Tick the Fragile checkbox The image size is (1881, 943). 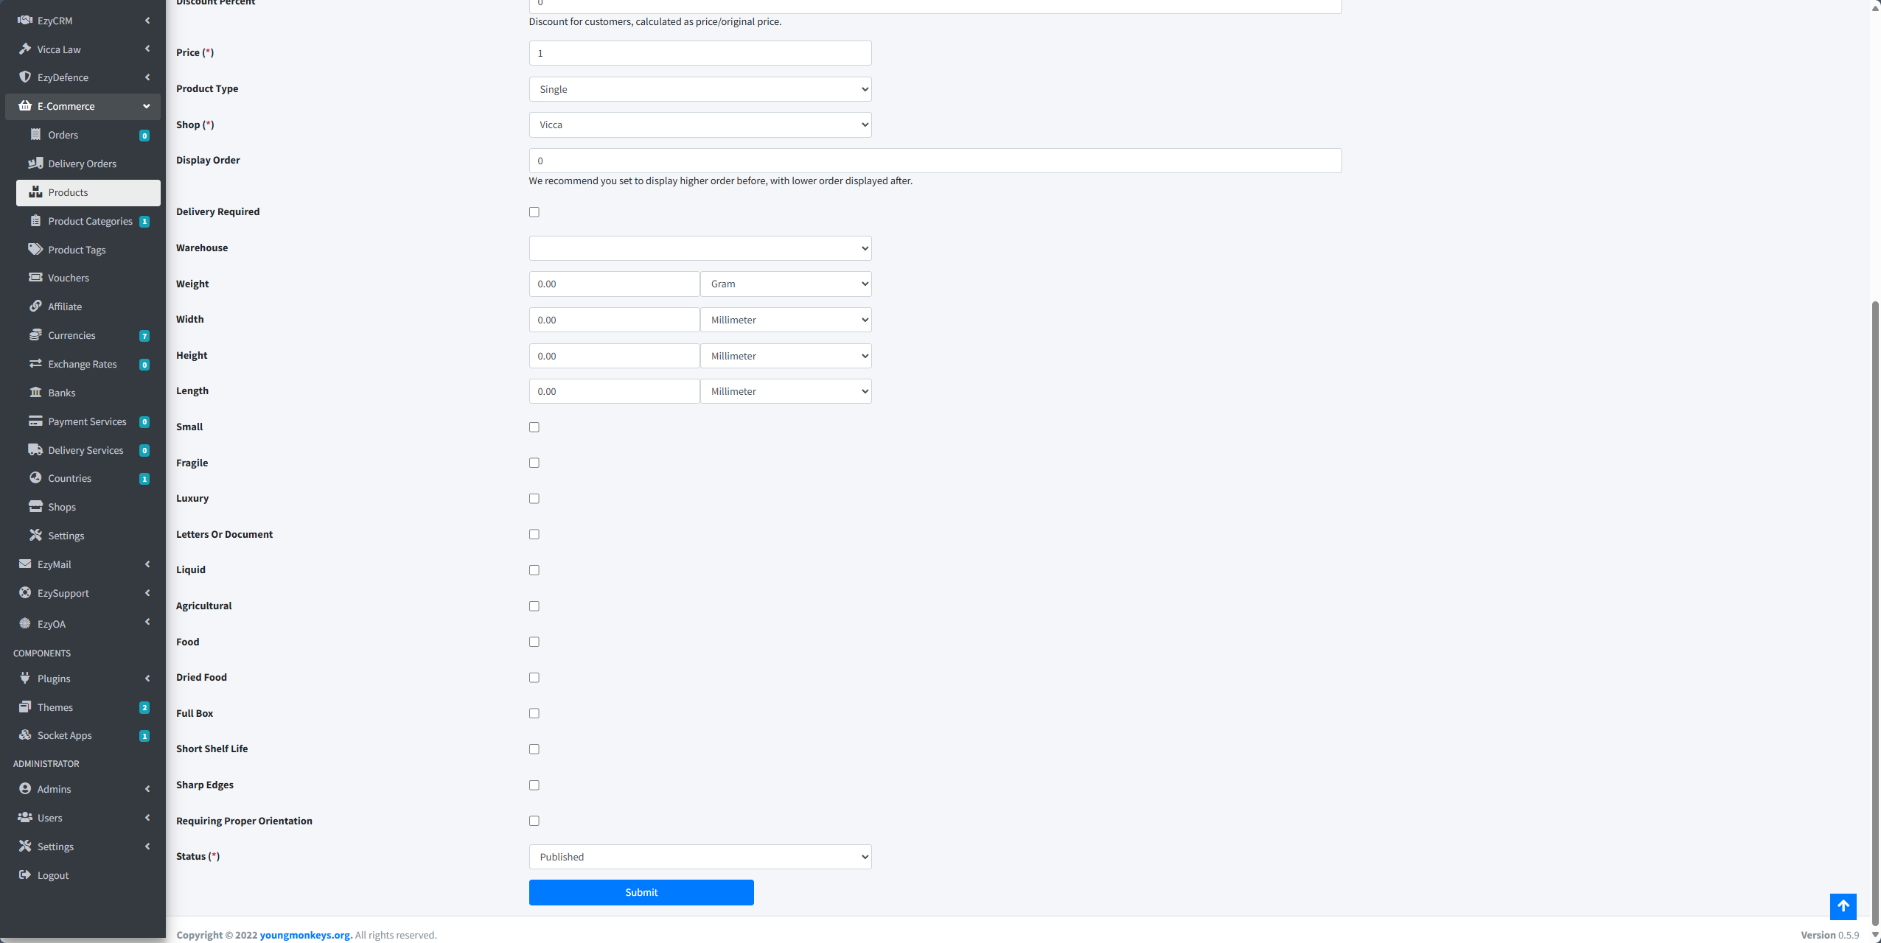point(534,463)
